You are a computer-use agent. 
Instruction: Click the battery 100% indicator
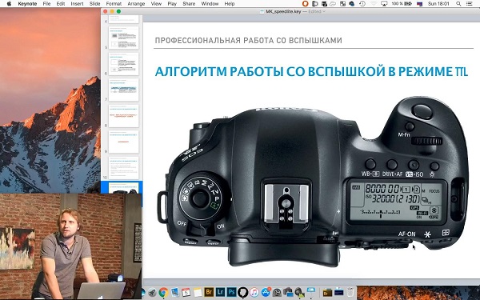402,4
